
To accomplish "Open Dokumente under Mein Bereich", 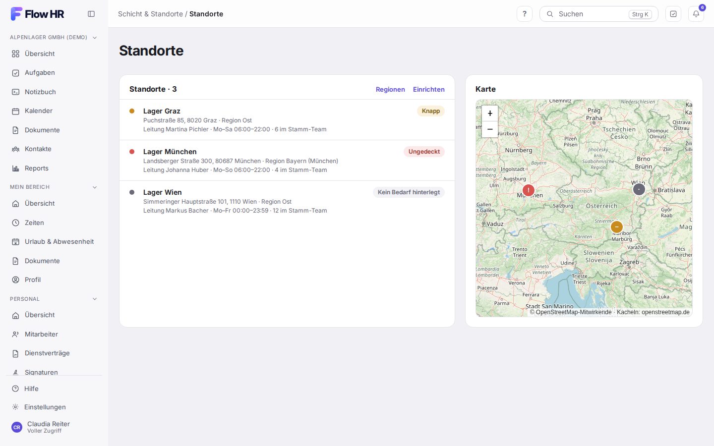I will [x=54, y=261].
